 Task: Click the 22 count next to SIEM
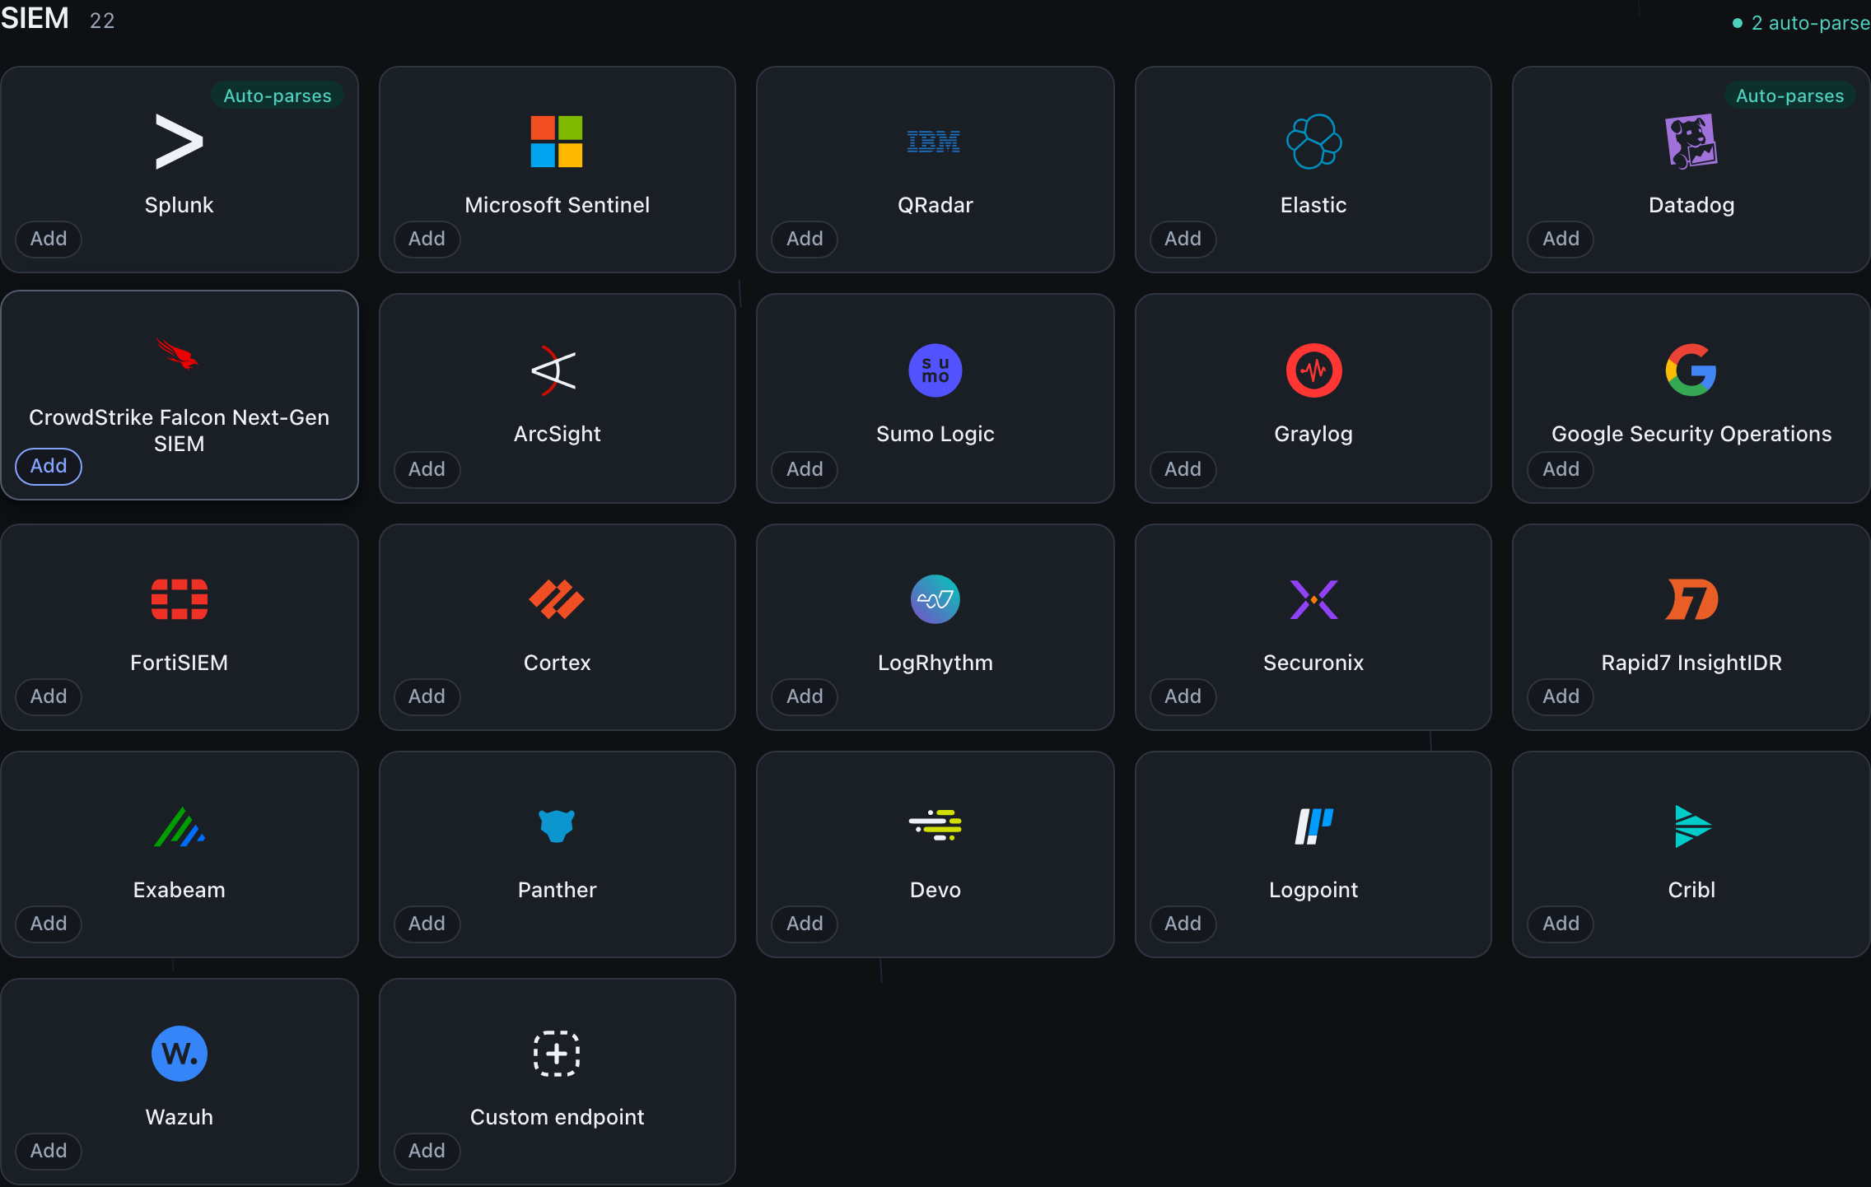102,21
